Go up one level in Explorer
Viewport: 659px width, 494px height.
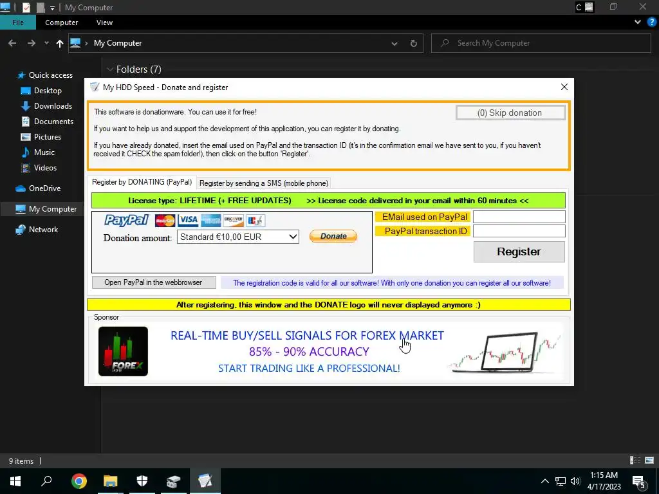pyautogui.click(x=60, y=43)
